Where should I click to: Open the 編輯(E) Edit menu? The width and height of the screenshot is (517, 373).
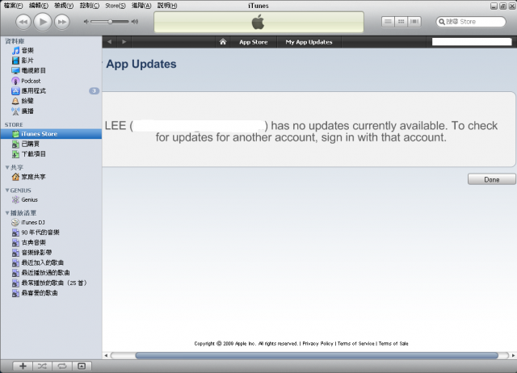(x=39, y=6)
